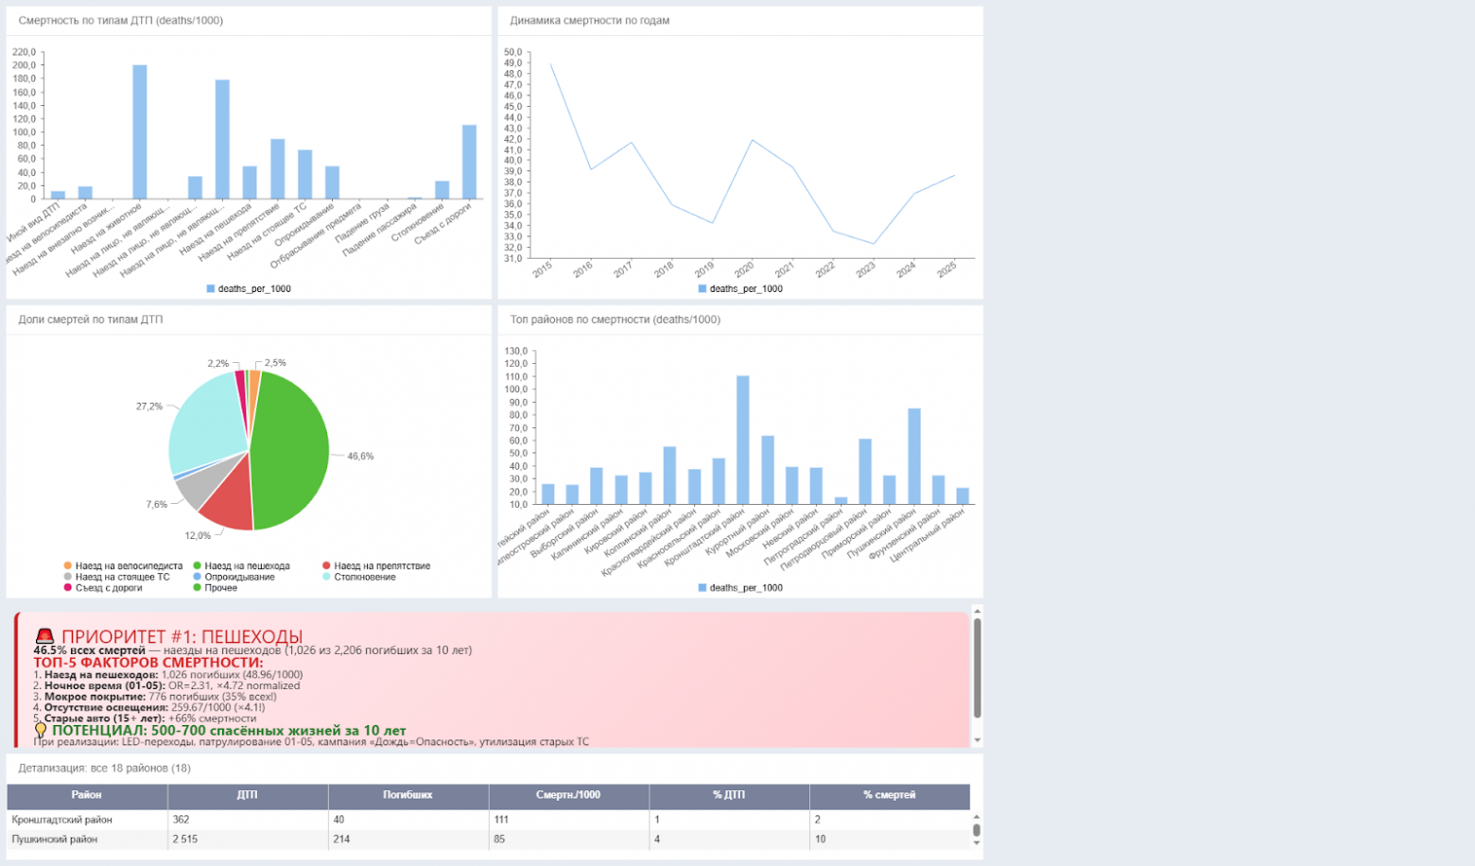Screen dimensions: 1475x866
Task: Sort table by ДТП column header
Action: coord(248,795)
